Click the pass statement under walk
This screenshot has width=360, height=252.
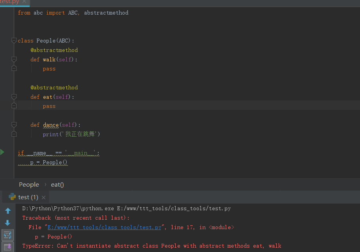point(49,69)
